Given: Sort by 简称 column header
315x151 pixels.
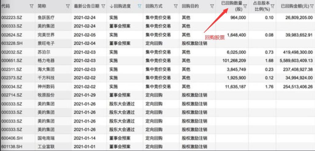Looking at the screenshot, I should pyautogui.click(x=42, y=6).
